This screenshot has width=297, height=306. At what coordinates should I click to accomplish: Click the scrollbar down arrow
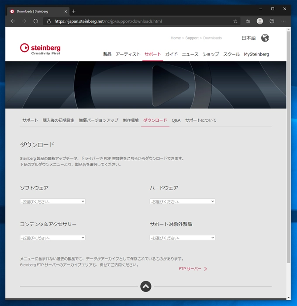coord(288,298)
